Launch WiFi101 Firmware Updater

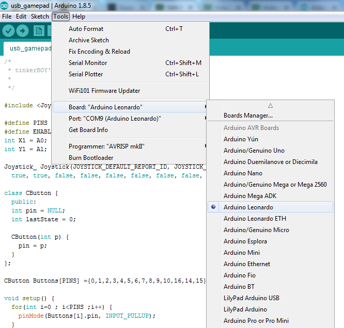[131, 91]
